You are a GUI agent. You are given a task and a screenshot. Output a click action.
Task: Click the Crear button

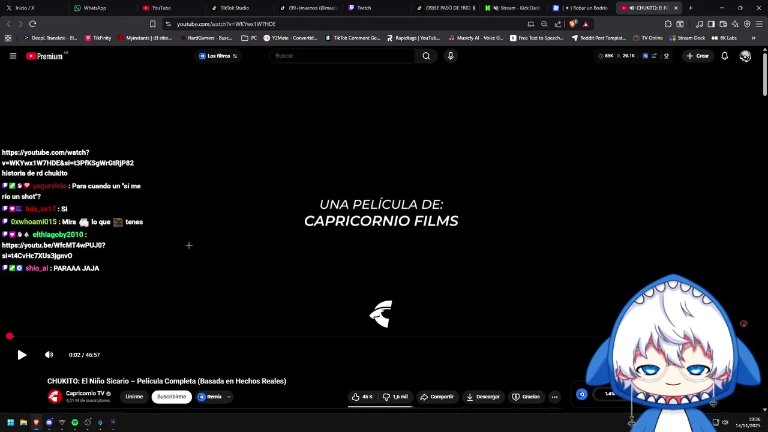click(697, 56)
